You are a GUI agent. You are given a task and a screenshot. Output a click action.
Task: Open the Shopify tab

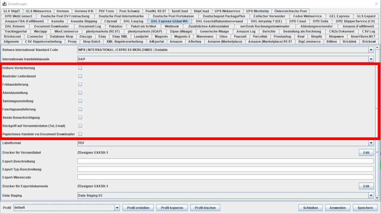click(x=316, y=36)
